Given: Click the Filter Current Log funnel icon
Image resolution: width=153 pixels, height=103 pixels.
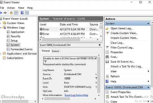Looking at the screenshot, I should 107,47.
